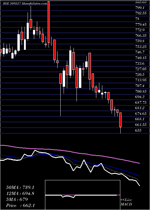
Task: Select the 792.55 price axis label
Action: (x=141, y=13)
